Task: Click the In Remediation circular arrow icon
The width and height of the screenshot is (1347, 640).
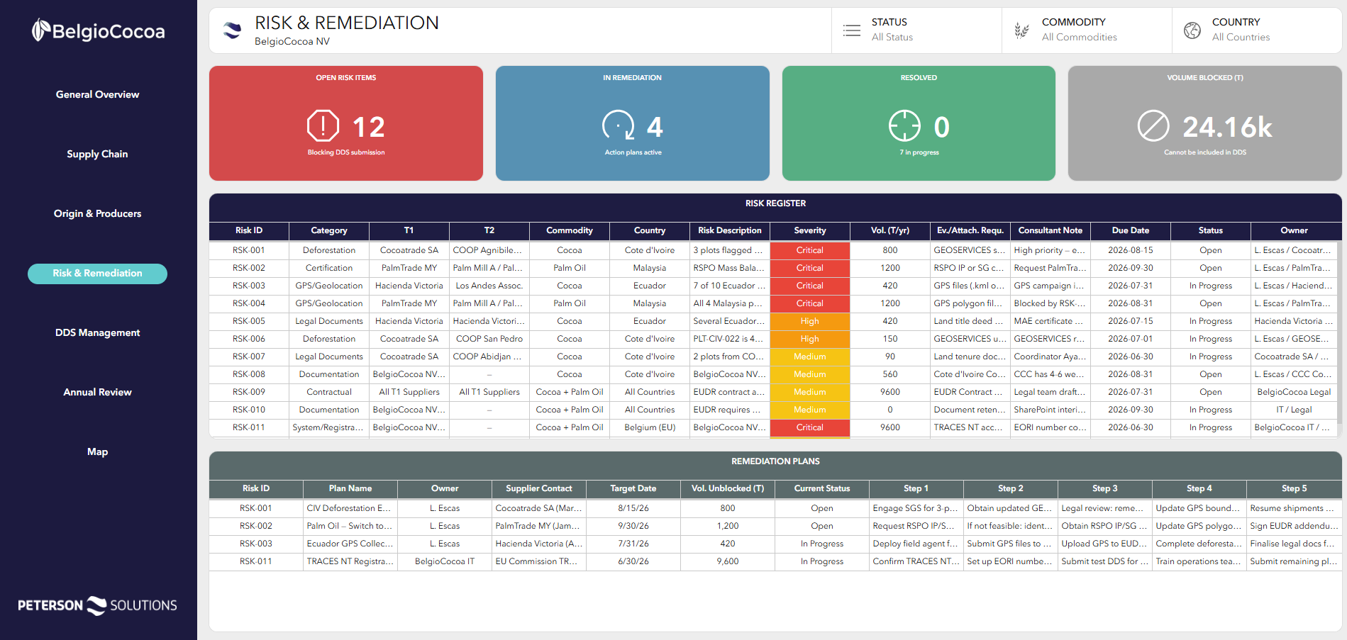Action: click(x=619, y=126)
